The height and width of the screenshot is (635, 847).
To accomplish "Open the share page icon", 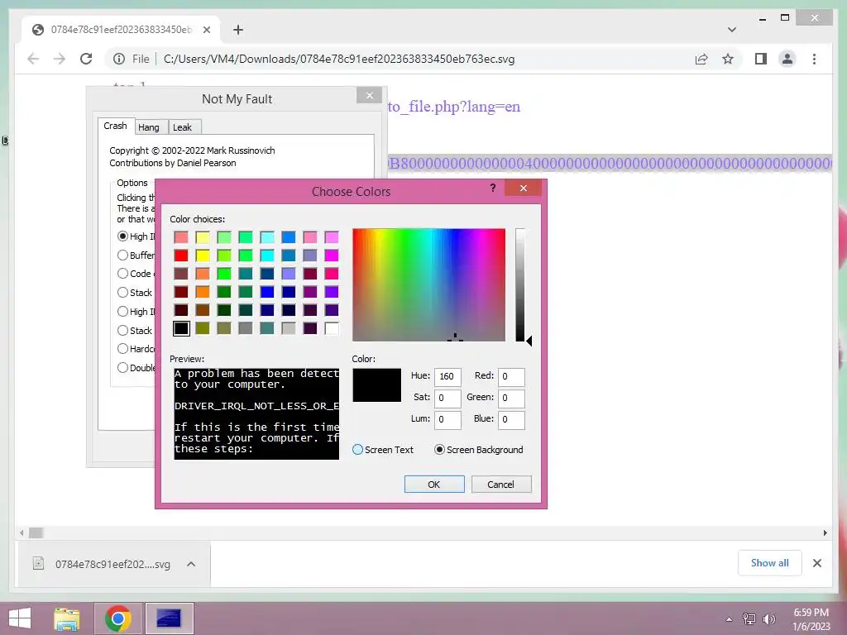I will [x=701, y=59].
